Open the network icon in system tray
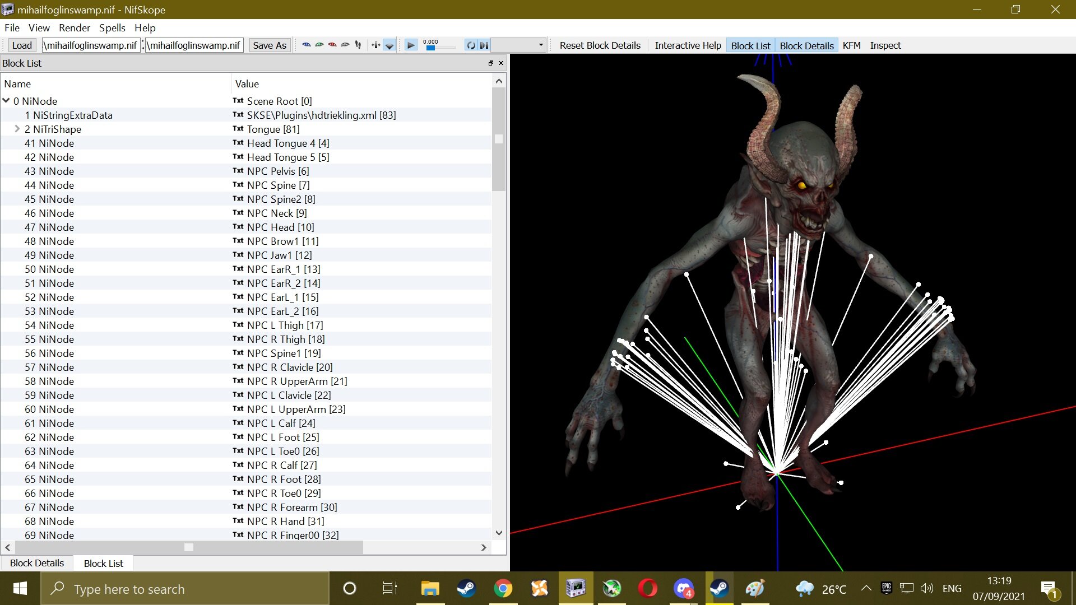Image resolution: width=1076 pixels, height=605 pixels. 906,588
